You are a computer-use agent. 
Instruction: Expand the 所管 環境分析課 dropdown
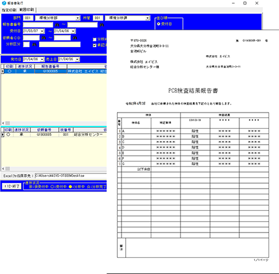coord(148,18)
